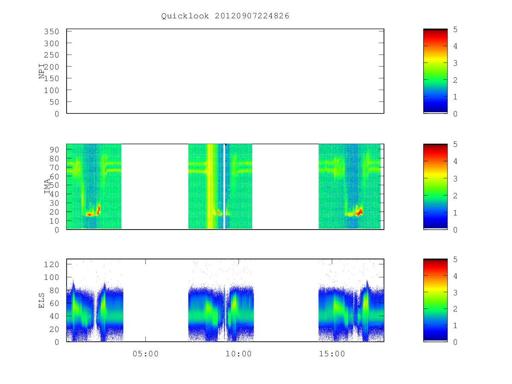Click the IMA data block before 05:00

pyautogui.click(x=94, y=186)
